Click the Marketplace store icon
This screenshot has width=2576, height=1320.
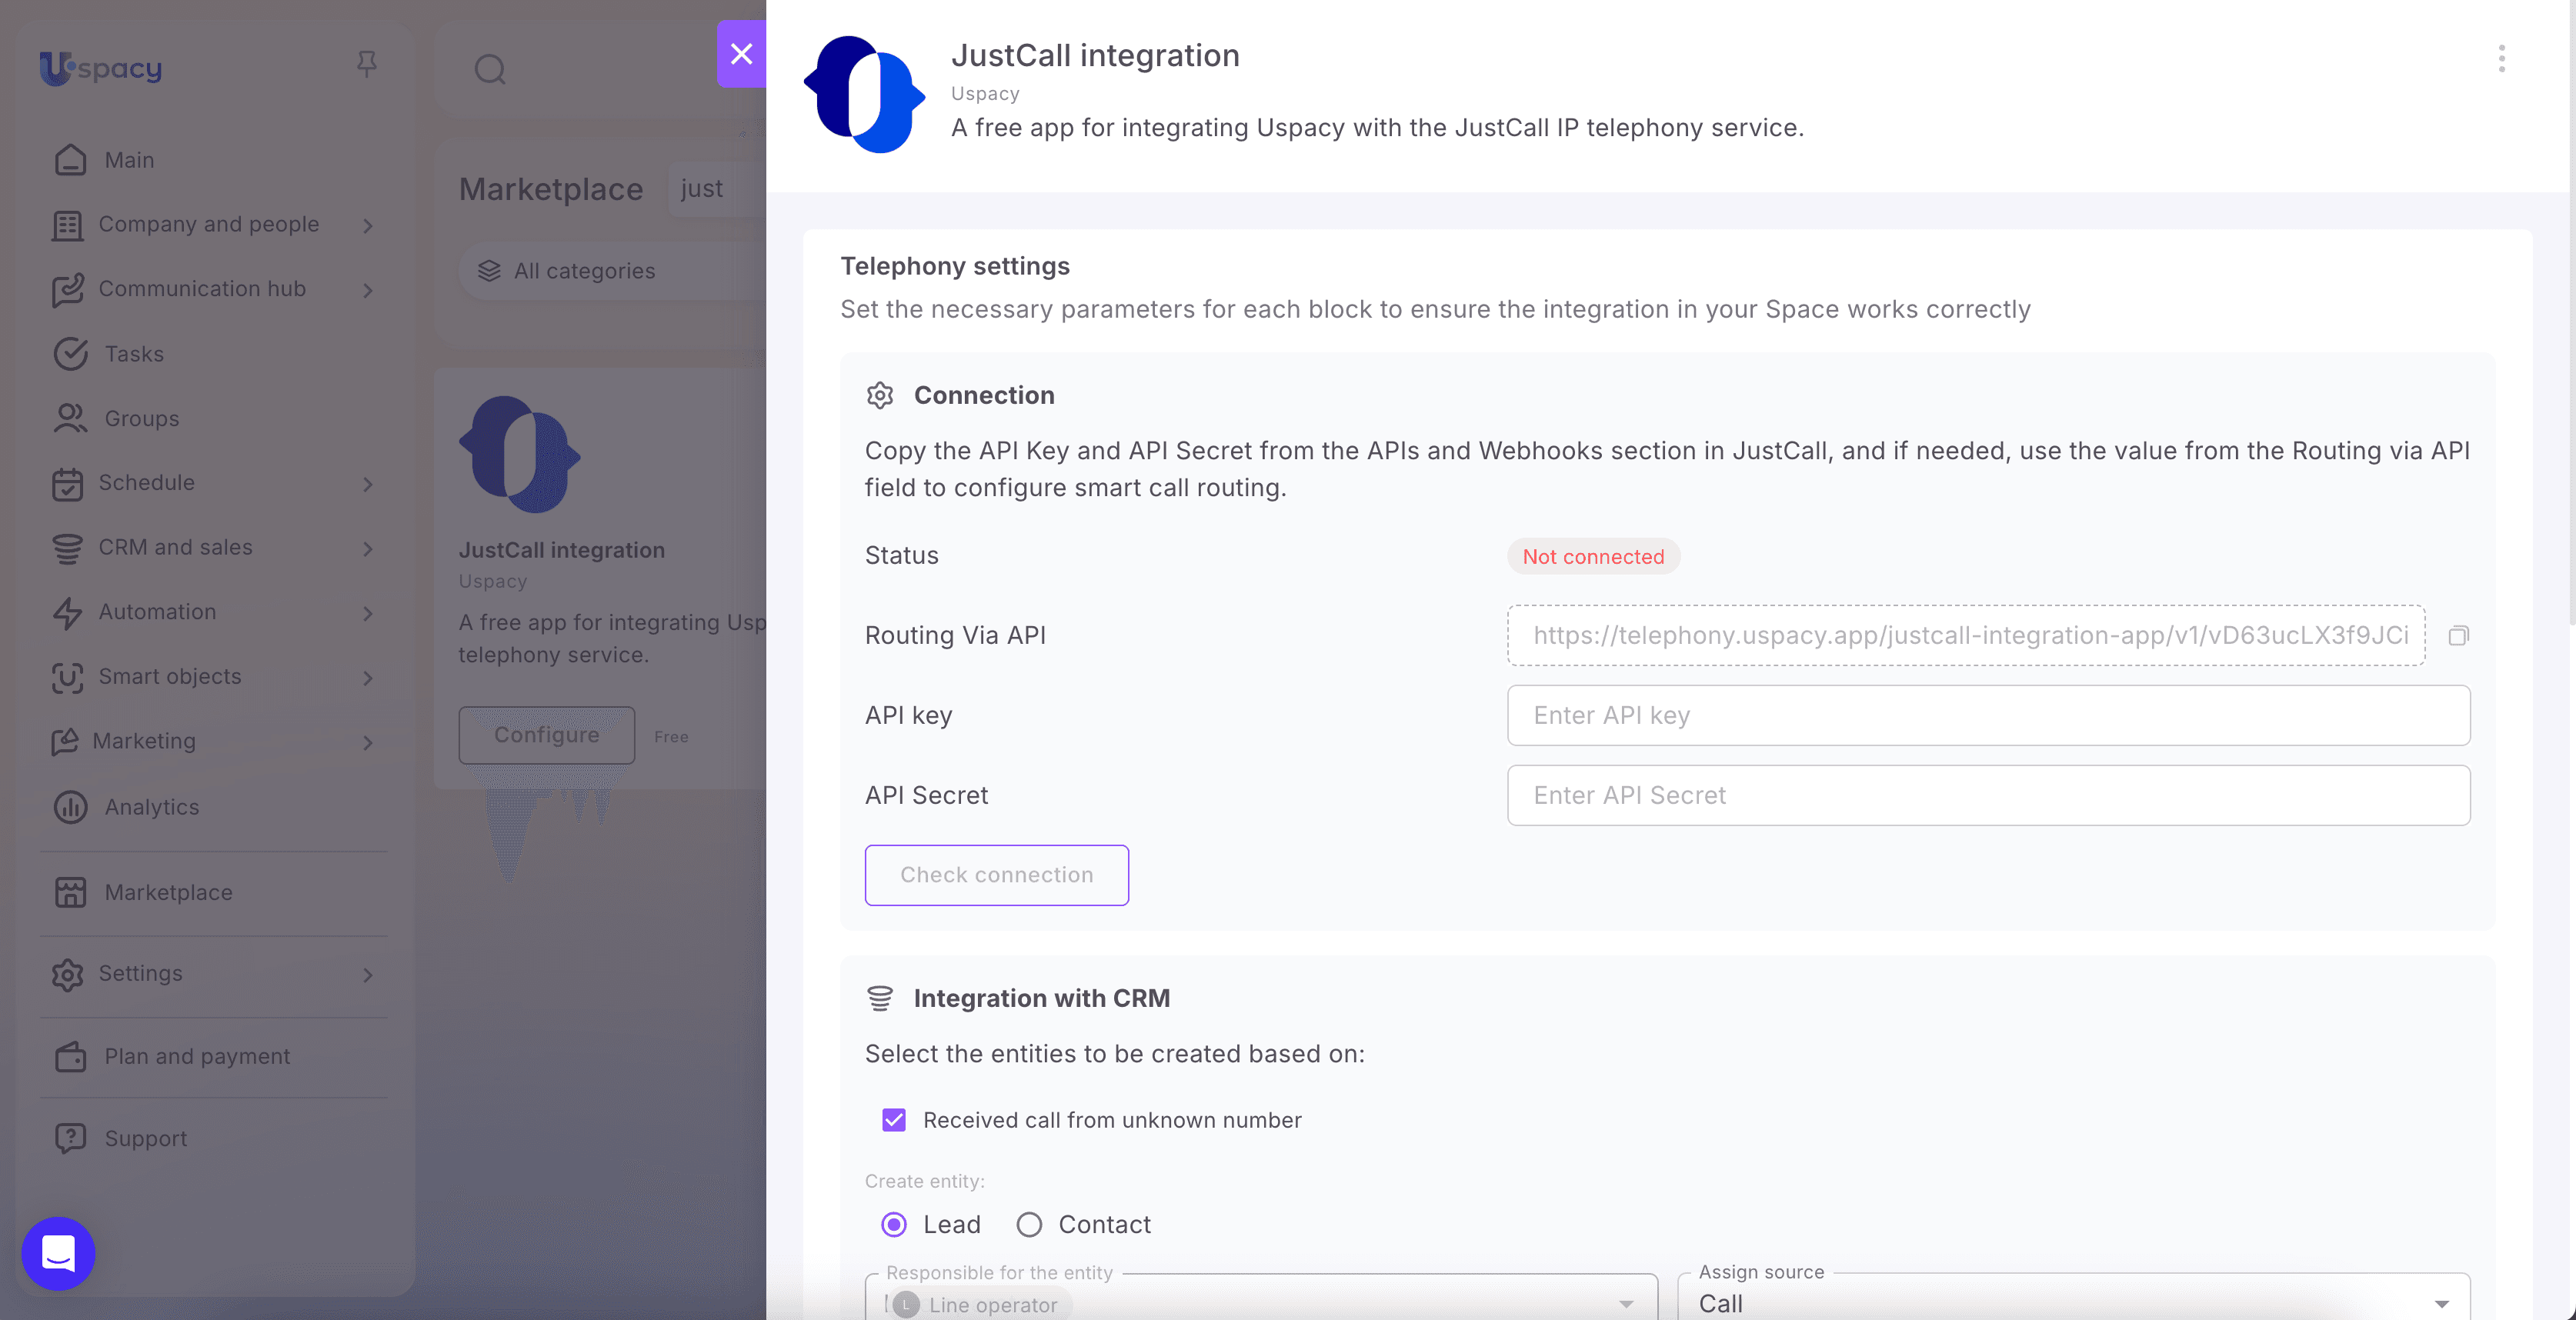70,893
